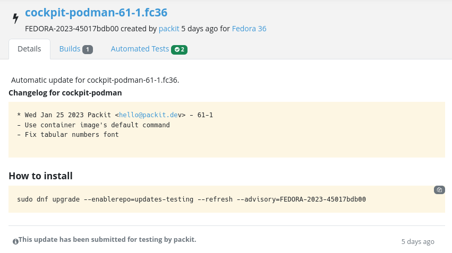Click the sudo dnf upgrade command text

pyautogui.click(x=191, y=199)
